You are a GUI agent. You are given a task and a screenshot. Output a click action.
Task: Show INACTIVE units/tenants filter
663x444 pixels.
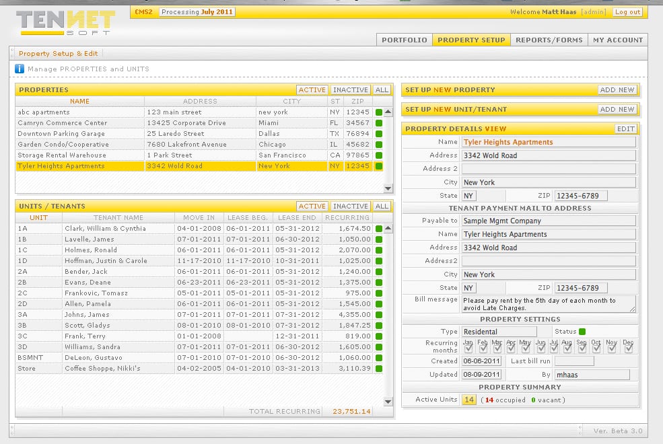(x=351, y=206)
